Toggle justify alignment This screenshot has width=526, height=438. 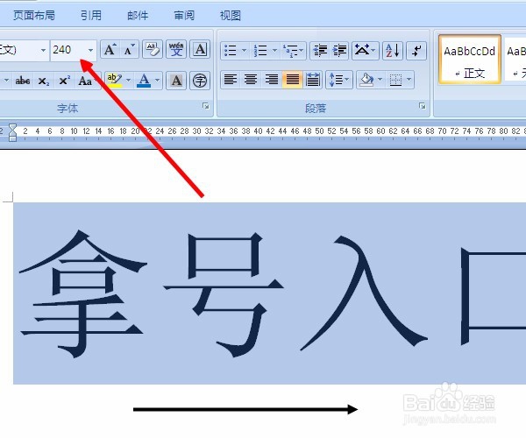click(292, 80)
